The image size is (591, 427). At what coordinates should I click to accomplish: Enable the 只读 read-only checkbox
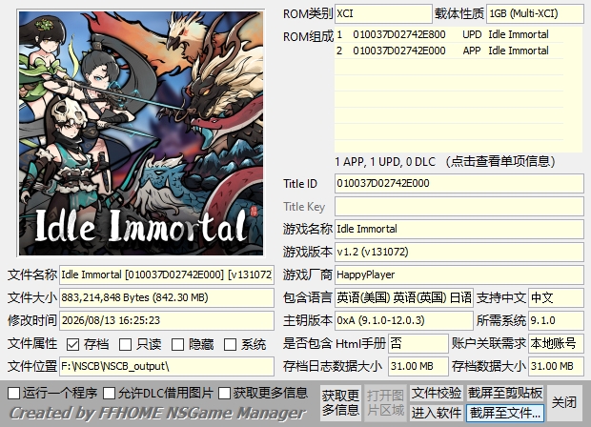coord(125,344)
